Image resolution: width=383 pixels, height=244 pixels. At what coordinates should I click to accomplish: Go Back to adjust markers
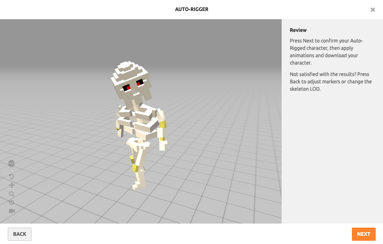[x=20, y=234]
